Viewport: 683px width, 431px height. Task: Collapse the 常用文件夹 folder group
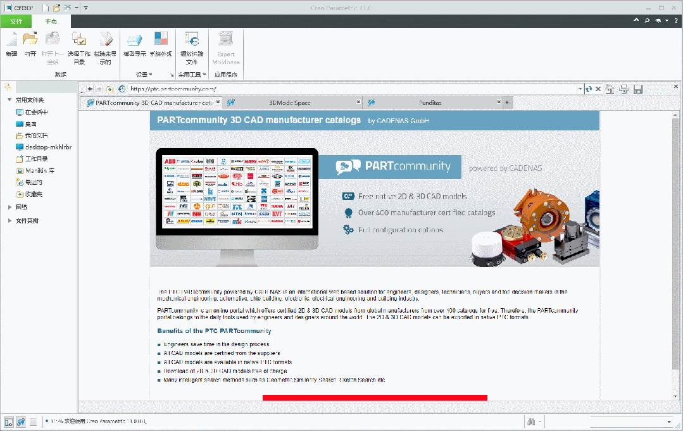[x=9, y=100]
